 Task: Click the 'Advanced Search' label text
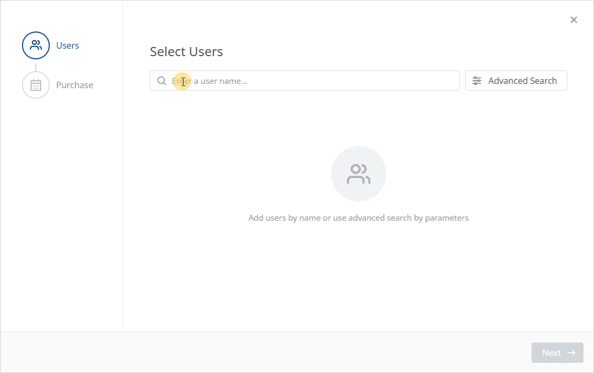522,81
